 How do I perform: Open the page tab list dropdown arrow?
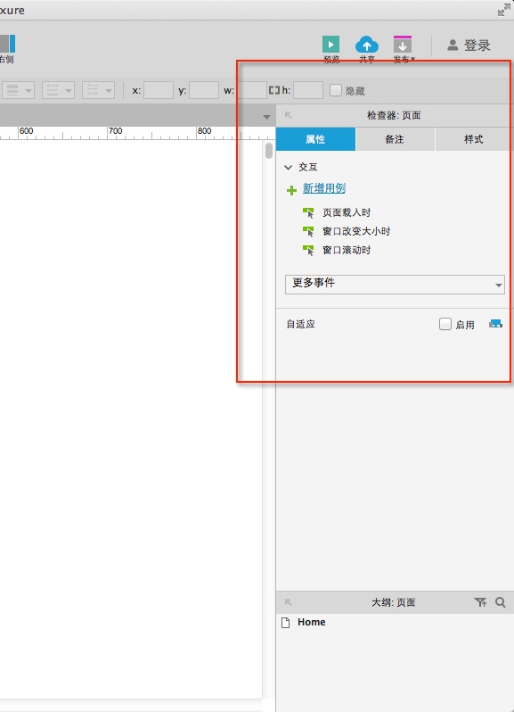tap(266, 117)
